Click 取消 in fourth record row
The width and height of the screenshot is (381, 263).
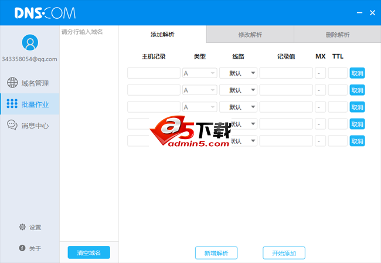(357, 124)
